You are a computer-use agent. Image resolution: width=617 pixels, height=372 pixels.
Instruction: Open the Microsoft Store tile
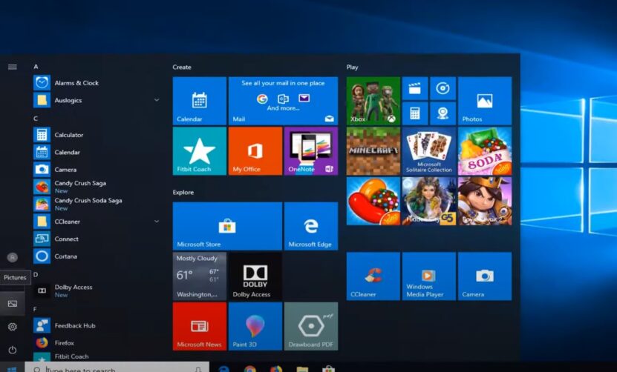(227, 226)
